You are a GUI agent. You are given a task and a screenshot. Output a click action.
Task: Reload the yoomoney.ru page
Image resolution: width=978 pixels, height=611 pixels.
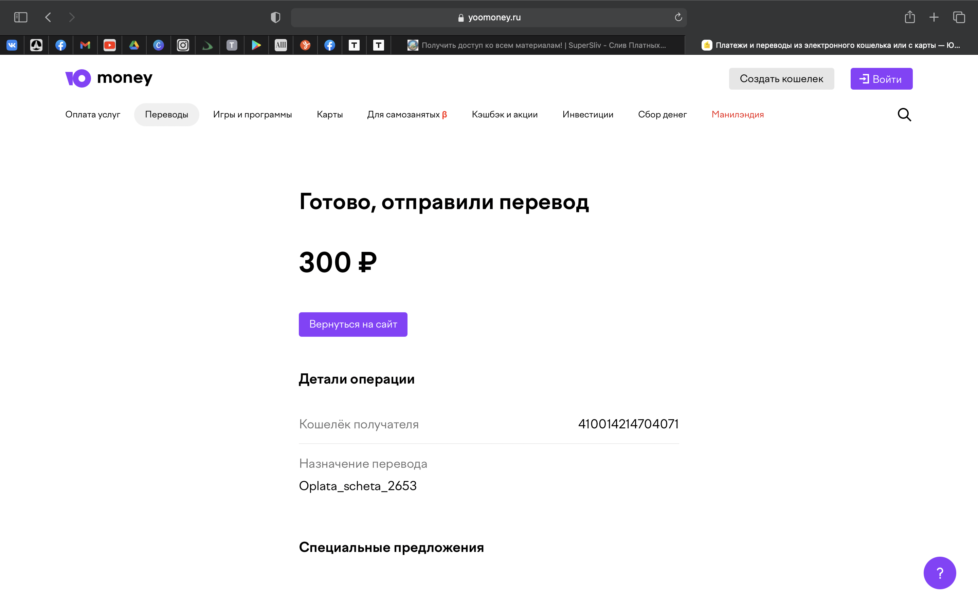pos(678,17)
